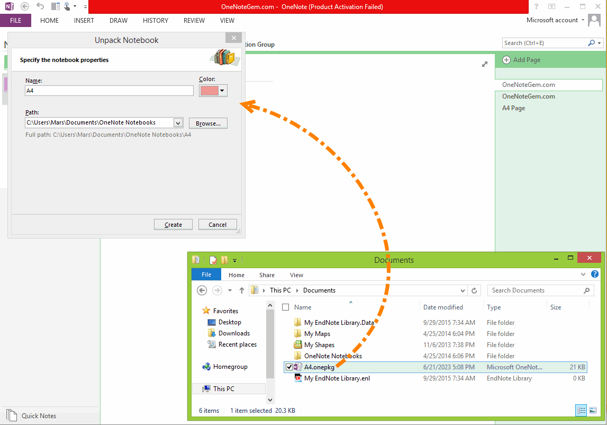Open the FILE tab in OneNote
The height and width of the screenshot is (425, 607).
tap(15, 21)
